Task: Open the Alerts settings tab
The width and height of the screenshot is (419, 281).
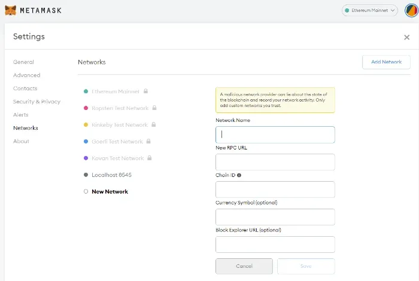Action: pos(21,115)
